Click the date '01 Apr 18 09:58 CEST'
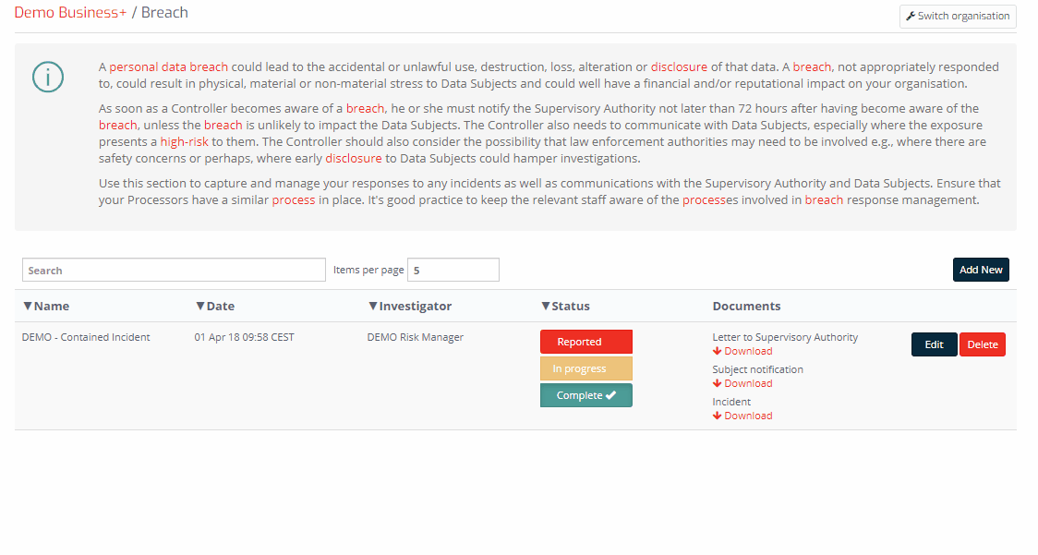The width and height of the screenshot is (1038, 555). tap(245, 337)
